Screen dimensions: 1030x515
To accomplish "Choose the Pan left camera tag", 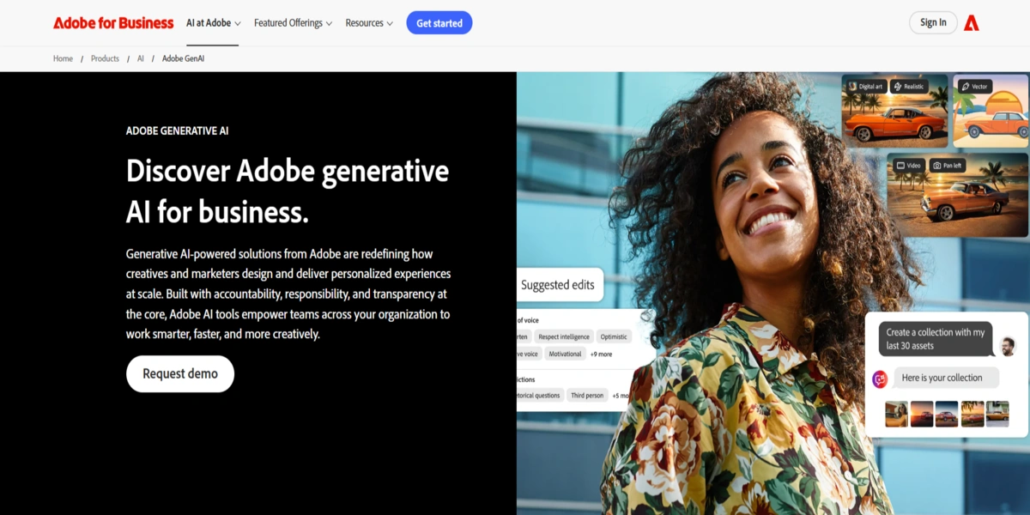I will (x=947, y=165).
